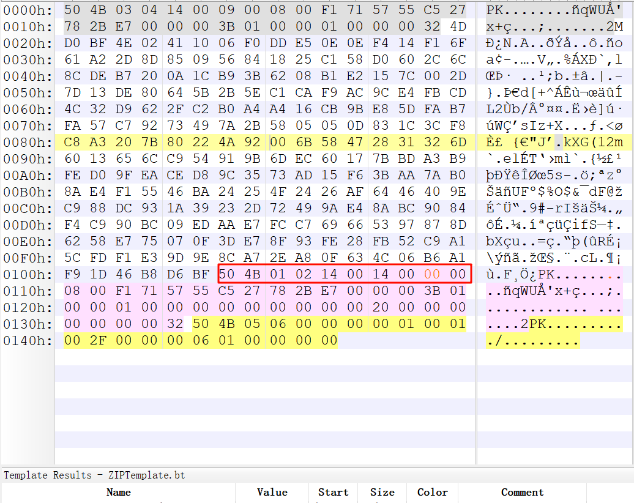Screen dimensions: 634x503
Task: Click the 0000h row offset label
Action: [x=28, y=10]
